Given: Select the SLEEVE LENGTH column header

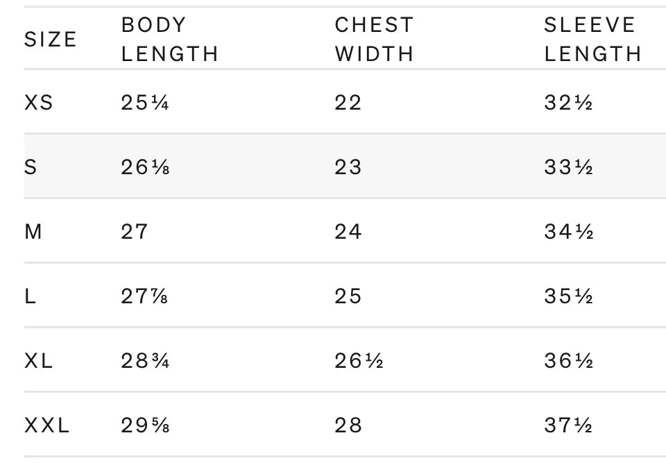Looking at the screenshot, I should pyautogui.click(x=592, y=40).
